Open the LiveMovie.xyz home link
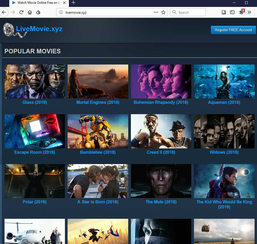Screen dimensions: 257x244 point(39,29)
